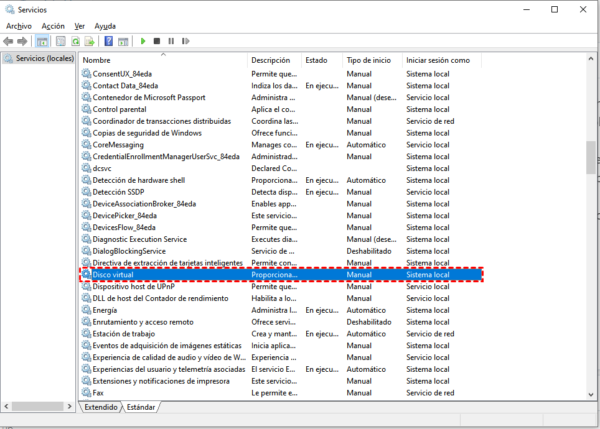The height and width of the screenshot is (429, 600).
Task: Open the Ayuda menu
Action: pyautogui.click(x=105, y=26)
